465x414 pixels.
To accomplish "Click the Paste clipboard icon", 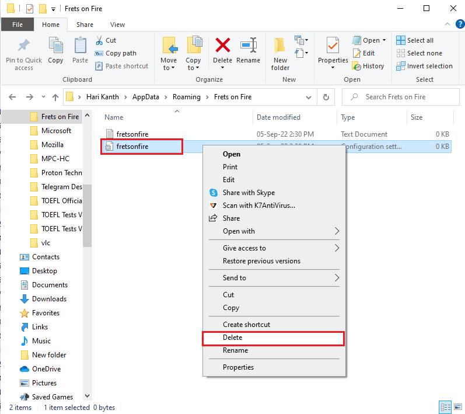I will [80, 46].
